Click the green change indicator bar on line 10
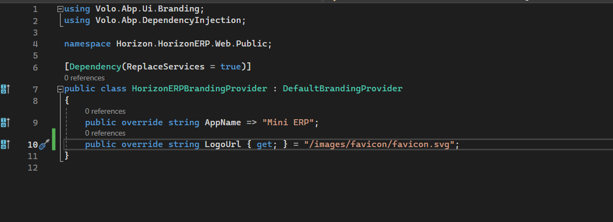Screen dimensions: 613x222 click(54, 144)
